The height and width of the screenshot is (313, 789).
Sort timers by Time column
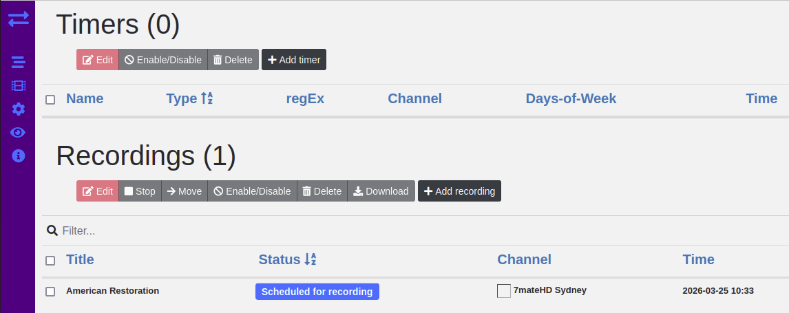click(x=761, y=98)
